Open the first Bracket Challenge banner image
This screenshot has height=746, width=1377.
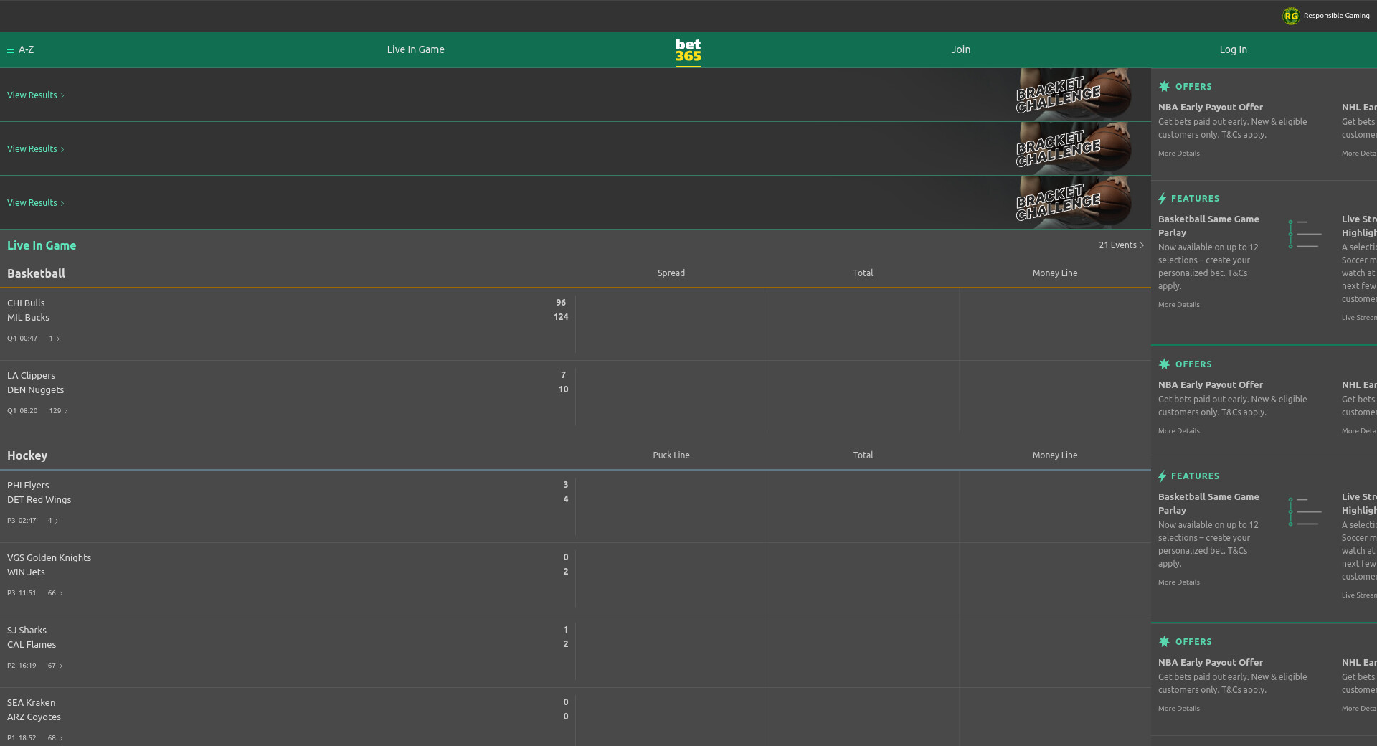1072,95
